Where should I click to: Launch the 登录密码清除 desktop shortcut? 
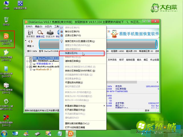click(x=6, y=121)
